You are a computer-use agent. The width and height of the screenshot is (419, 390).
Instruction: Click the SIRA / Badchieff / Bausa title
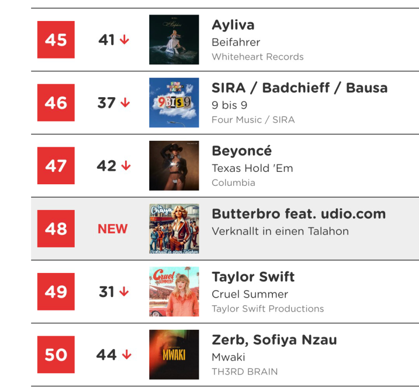[300, 88]
